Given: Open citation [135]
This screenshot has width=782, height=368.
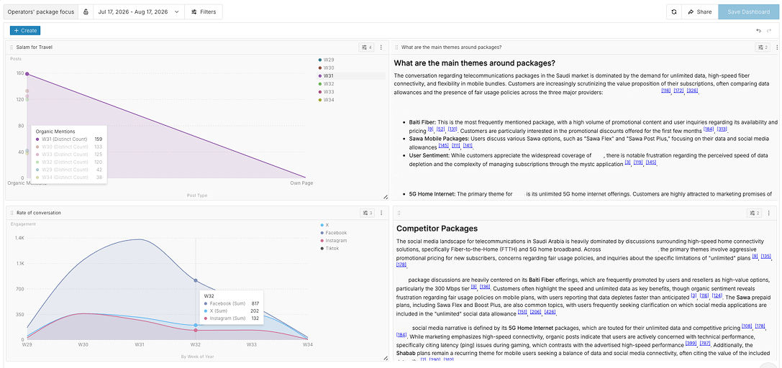Looking at the screenshot, I should (766, 257).
